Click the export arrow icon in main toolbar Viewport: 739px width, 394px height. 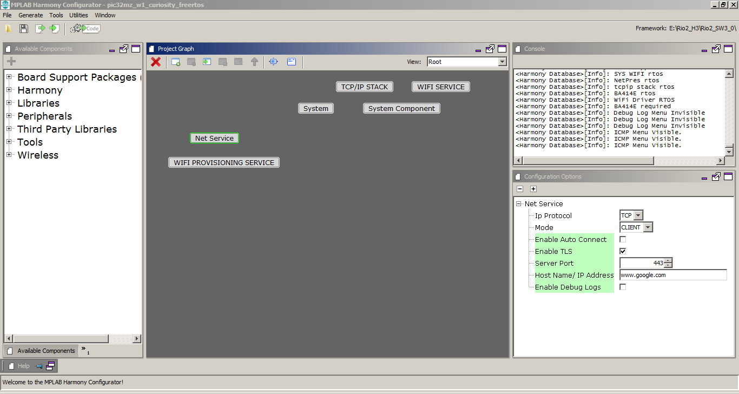tap(40, 29)
